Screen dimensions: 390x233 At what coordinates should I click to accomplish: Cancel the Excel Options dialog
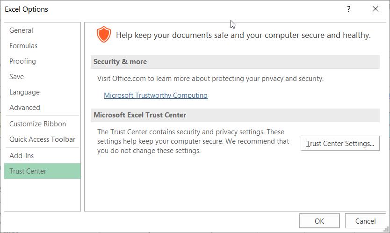365,221
